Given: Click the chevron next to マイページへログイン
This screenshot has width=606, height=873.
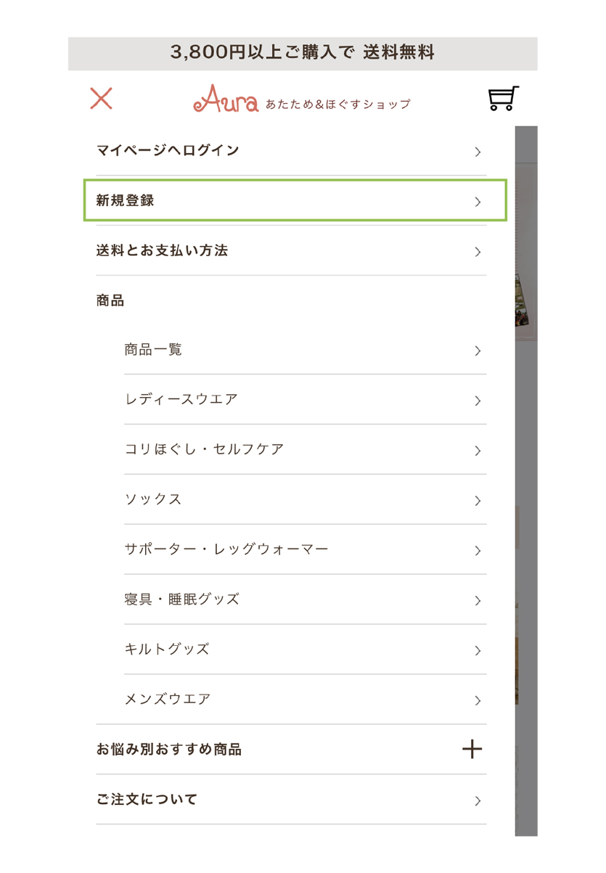Looking at the screenshot, I should click(x=478, y=152).
